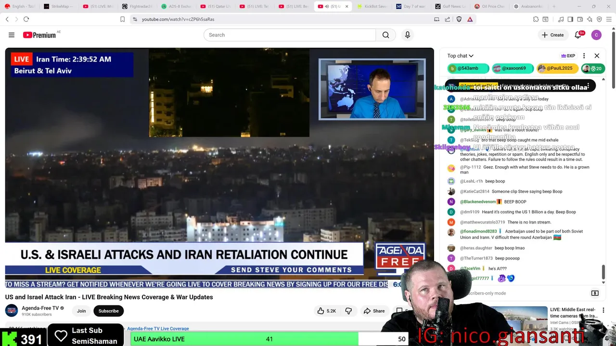Open the account avatar menu
616x346 pixels.
(x=596, y=35)
